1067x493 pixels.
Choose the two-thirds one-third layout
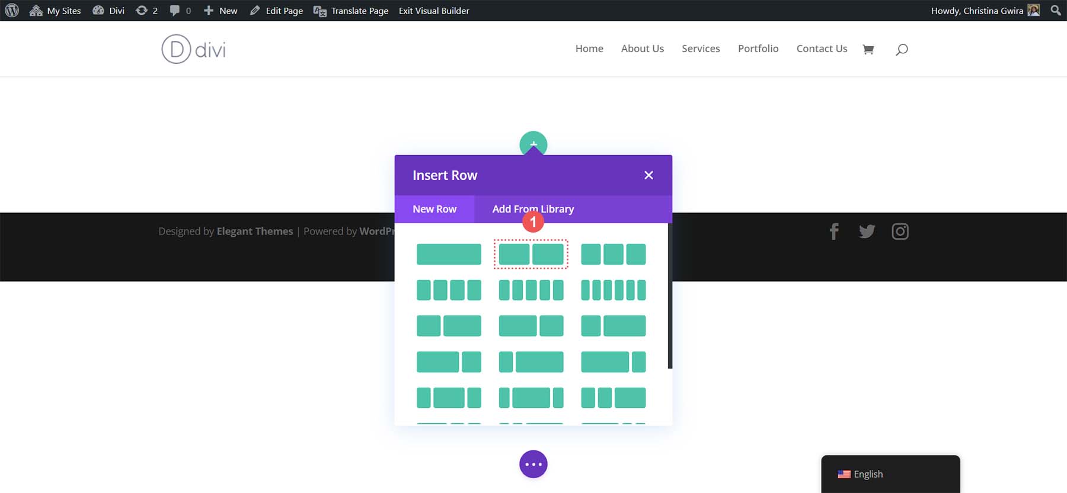coord(449,362)
